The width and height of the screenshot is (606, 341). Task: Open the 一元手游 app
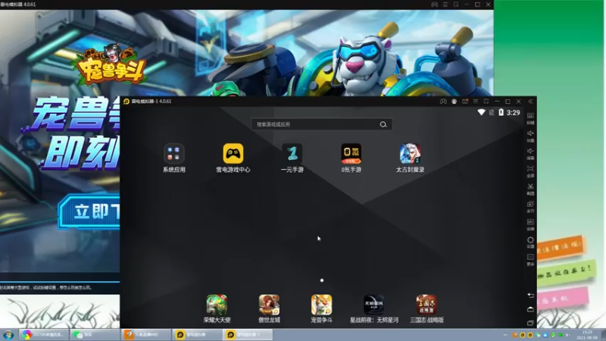[292, 154]
